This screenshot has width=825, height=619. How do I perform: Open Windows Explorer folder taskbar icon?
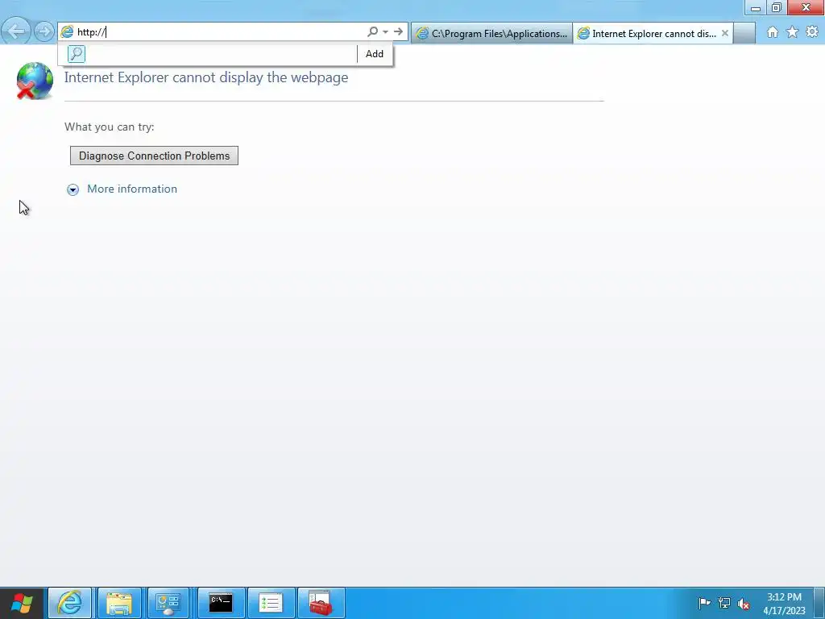[x=119, y=603]
